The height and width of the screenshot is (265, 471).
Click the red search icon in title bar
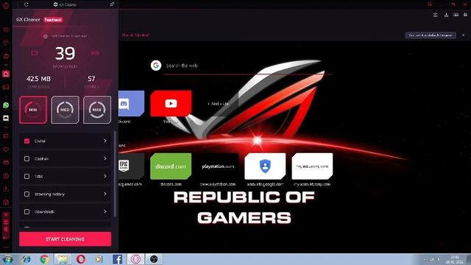coord(430,4)
